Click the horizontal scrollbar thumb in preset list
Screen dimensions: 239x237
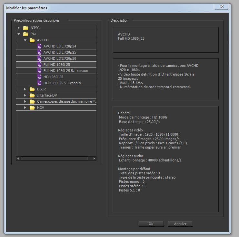[x=54, y=159]
